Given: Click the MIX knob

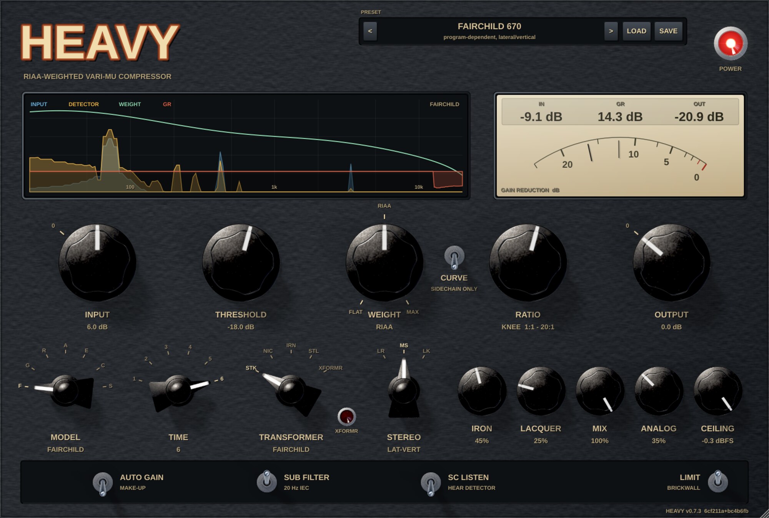Looking at the screenshot, I should [x=599, y=391].
